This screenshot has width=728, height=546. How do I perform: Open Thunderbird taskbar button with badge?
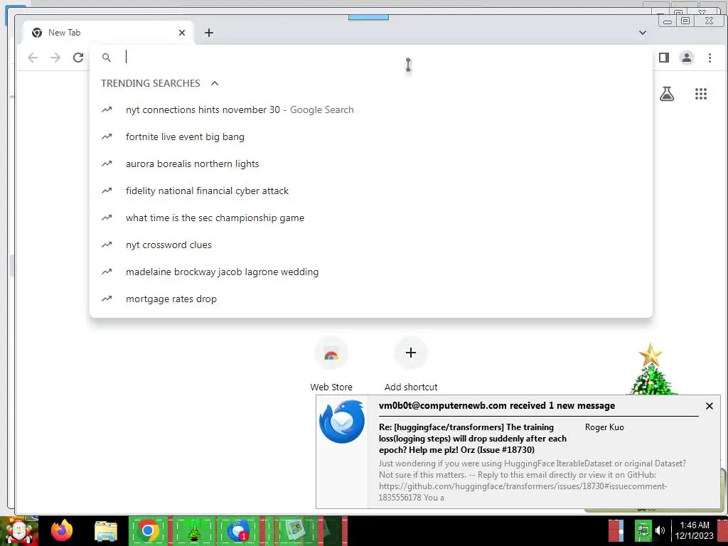pyautogui.click(x=238, y=530)
